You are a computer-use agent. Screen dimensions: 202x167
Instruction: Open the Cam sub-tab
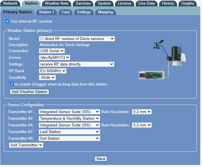tap(65, 12)
